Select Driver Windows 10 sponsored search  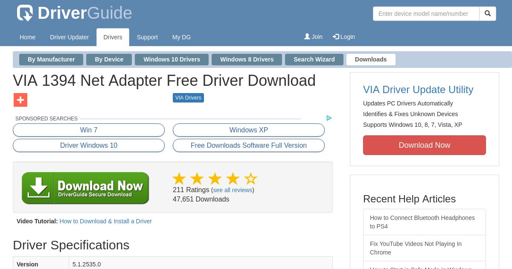[89, 146]
